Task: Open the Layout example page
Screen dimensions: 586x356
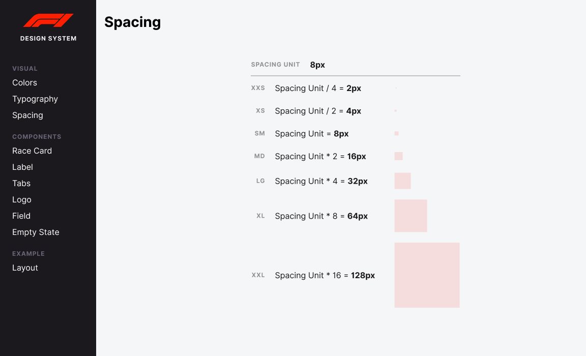Action: point(25,268)
